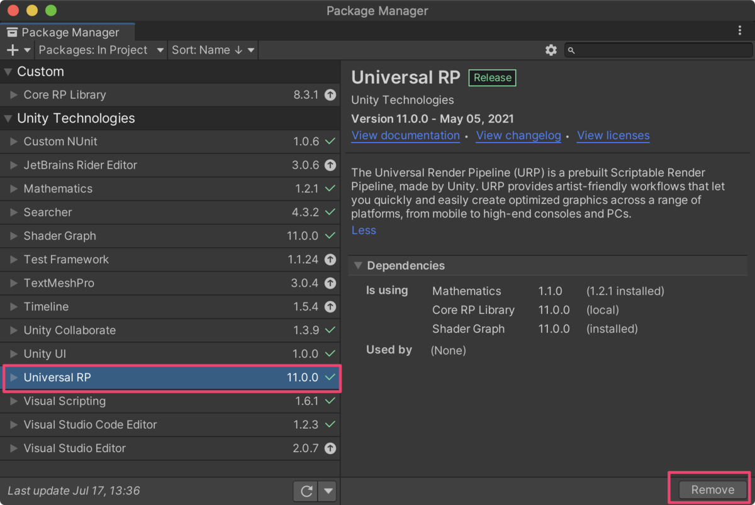Collapse the Unity Technologies package group
The image size is (755, 505).
pyautogui.click(x=8, y=118)
